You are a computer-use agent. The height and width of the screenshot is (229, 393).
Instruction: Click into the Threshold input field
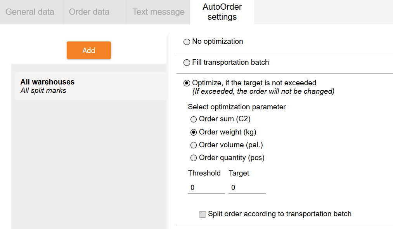[206, 188]
